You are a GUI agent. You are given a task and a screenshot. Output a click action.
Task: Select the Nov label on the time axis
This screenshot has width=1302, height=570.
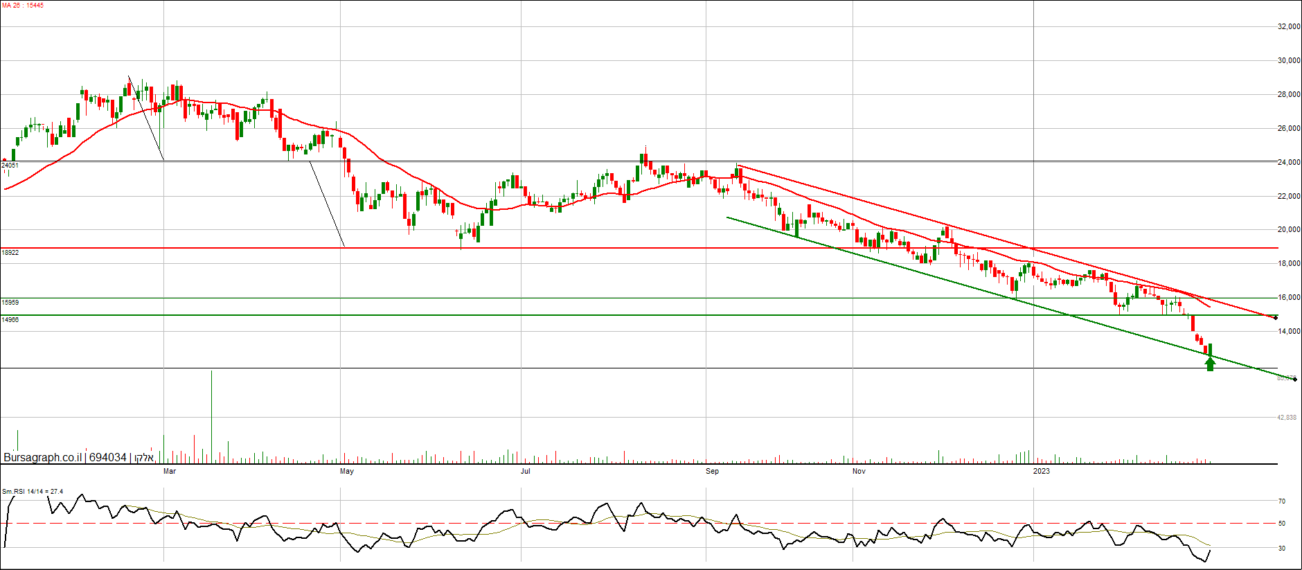point(859,472)
